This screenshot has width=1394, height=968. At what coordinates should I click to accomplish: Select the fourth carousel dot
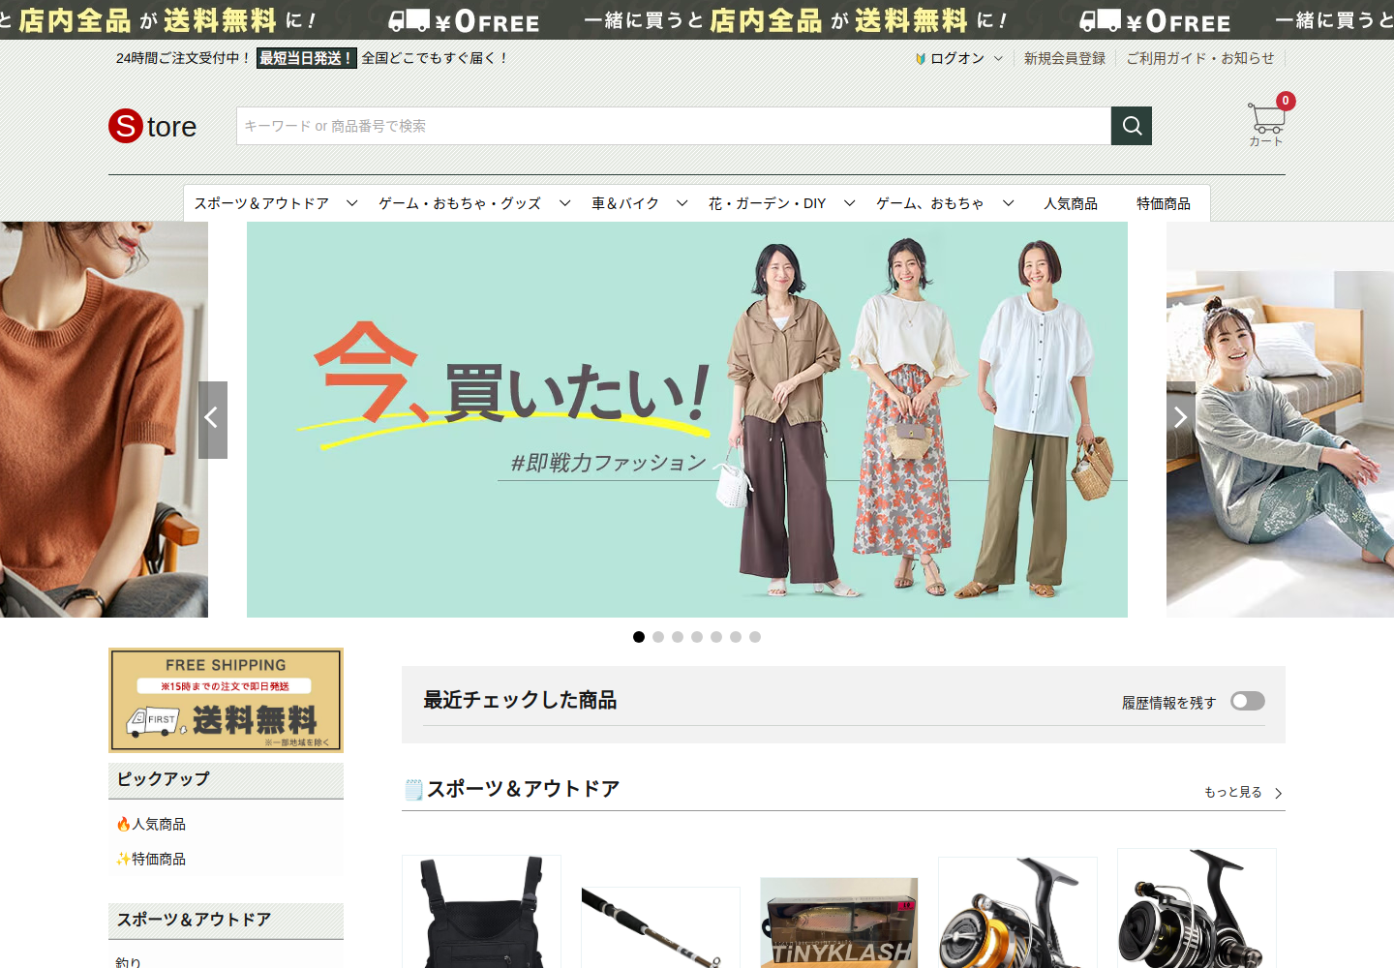[x=697, y=637]
